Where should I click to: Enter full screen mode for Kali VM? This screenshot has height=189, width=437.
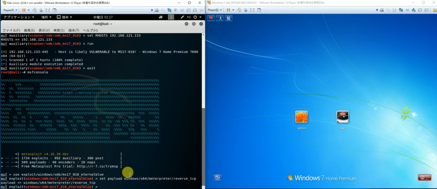point(48,10)
